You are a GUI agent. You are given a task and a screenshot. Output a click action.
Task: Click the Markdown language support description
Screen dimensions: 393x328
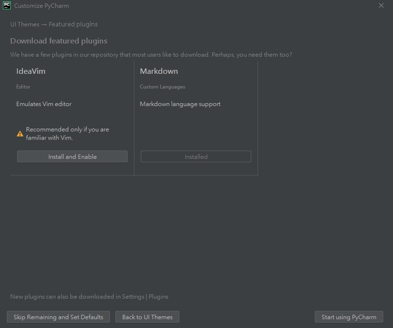[x=180, y=104]
